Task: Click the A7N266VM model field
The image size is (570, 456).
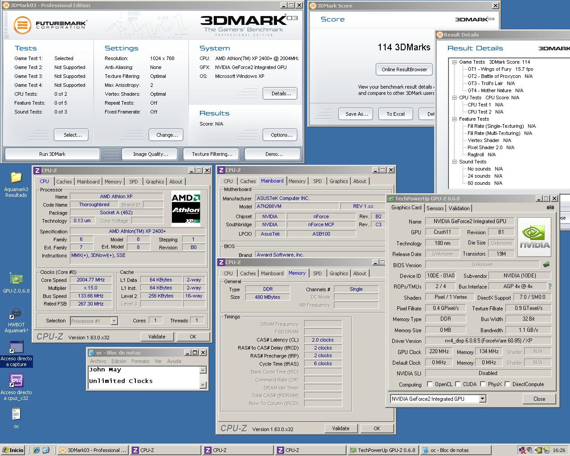Action: coord(296,206)
